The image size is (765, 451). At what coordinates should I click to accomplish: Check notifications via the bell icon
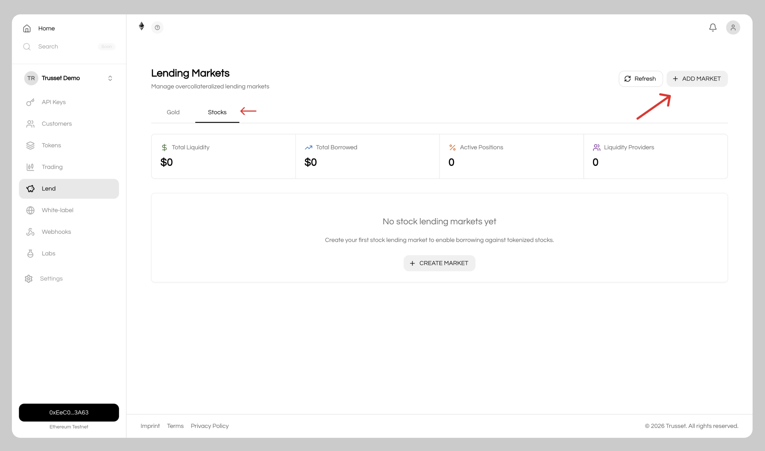(x=713, y=27)
